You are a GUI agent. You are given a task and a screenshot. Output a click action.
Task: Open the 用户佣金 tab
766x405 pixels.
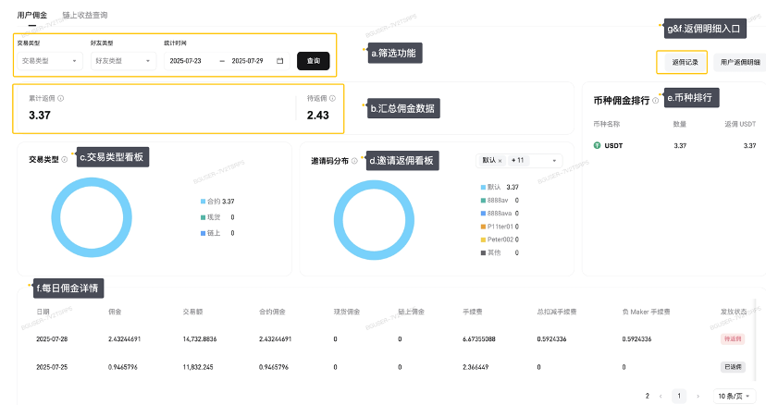click(32, 15)
